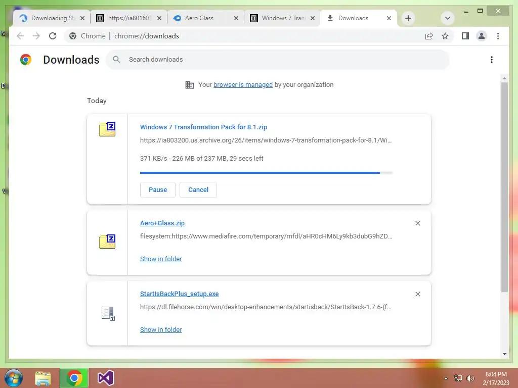Click the Chrome site info chip

pyautogui.click(x=87, y=36)
